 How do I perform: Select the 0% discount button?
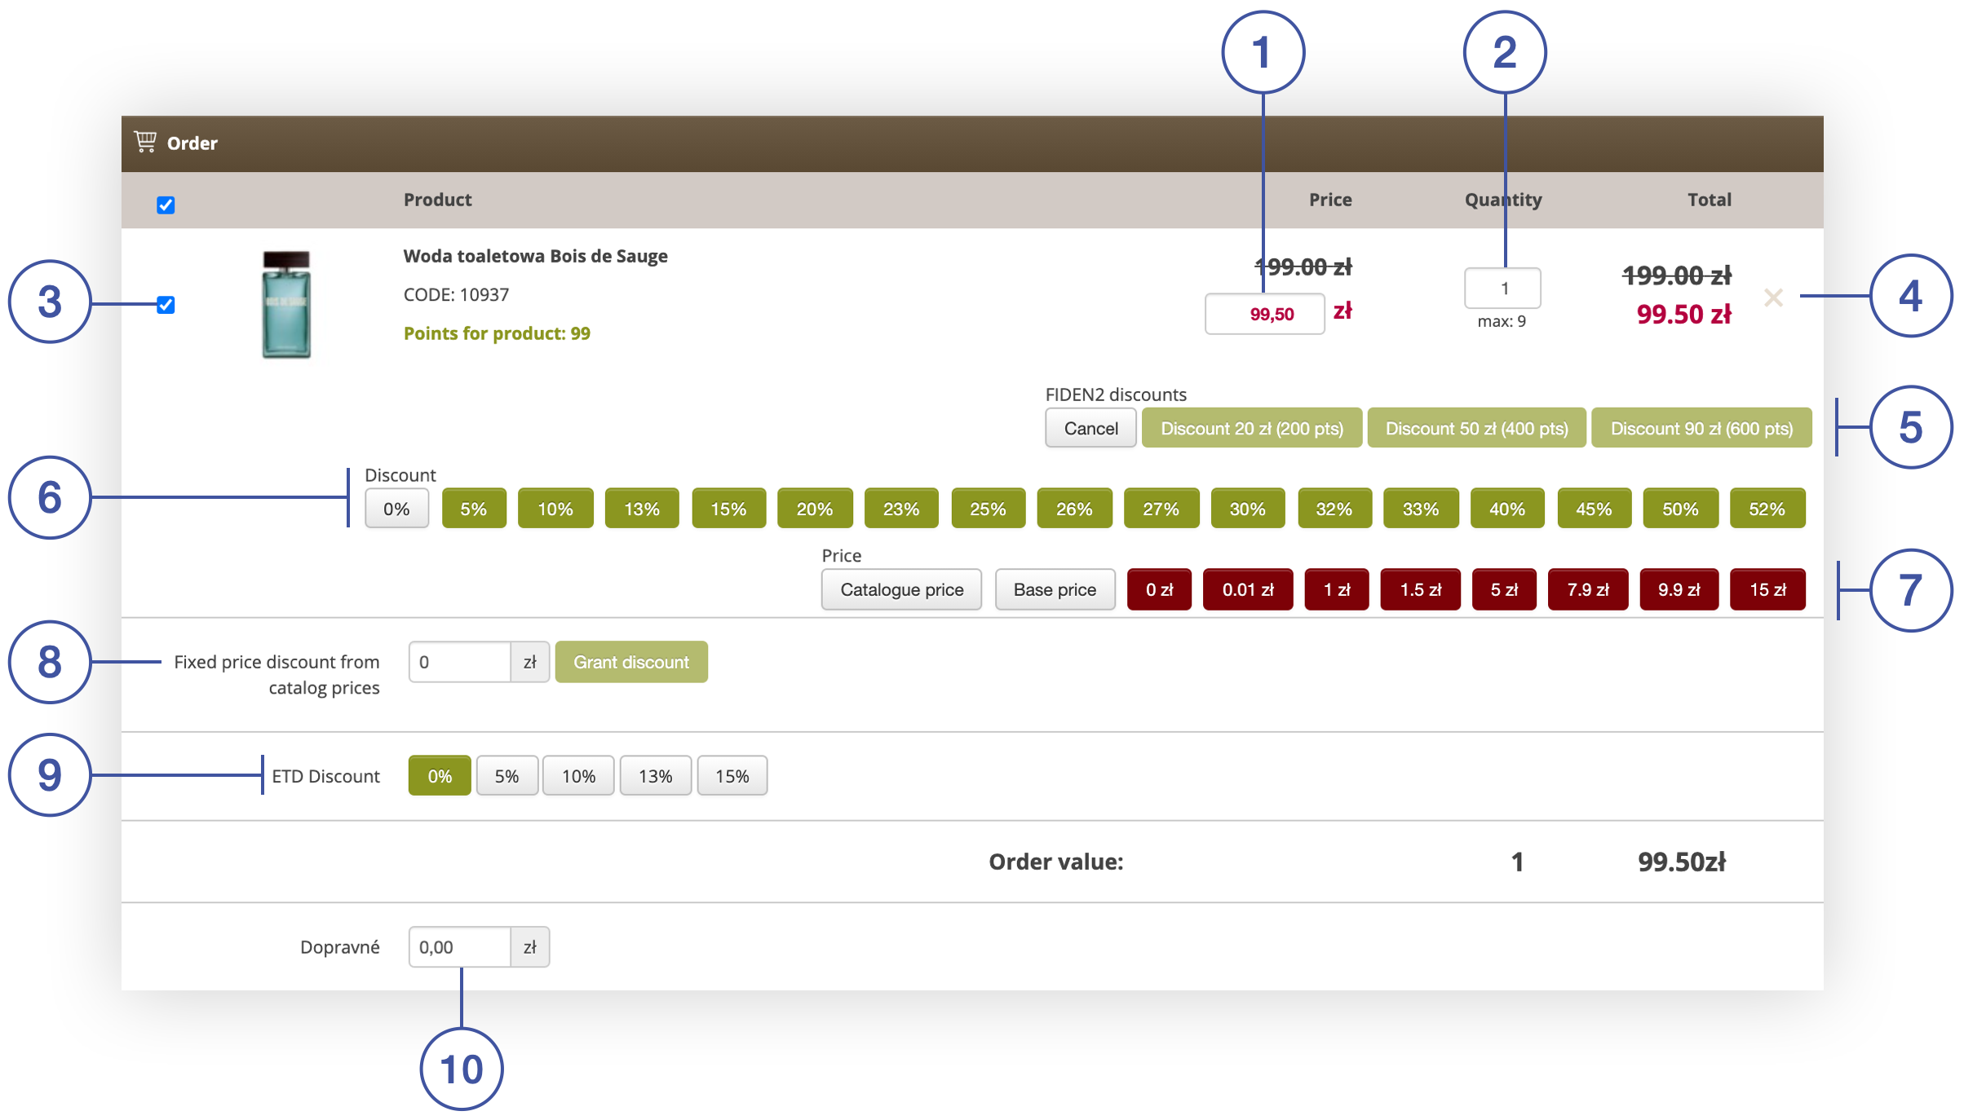click(x=396, y=509)
